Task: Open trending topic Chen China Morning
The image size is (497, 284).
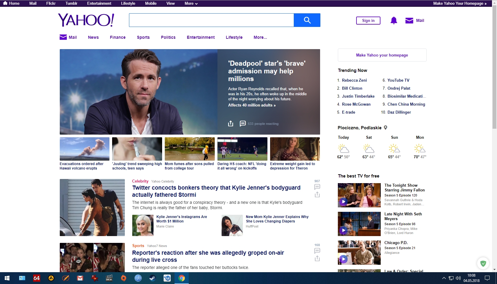Action: [406, 104]
